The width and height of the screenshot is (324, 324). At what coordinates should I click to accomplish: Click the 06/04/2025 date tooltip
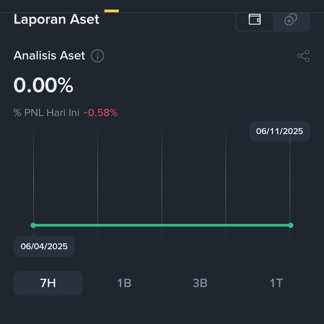coord(44,246)
